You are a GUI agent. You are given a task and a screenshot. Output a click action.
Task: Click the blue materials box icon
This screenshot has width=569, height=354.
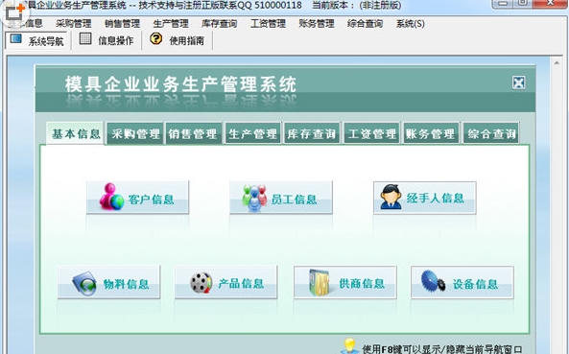click(84, 283)
